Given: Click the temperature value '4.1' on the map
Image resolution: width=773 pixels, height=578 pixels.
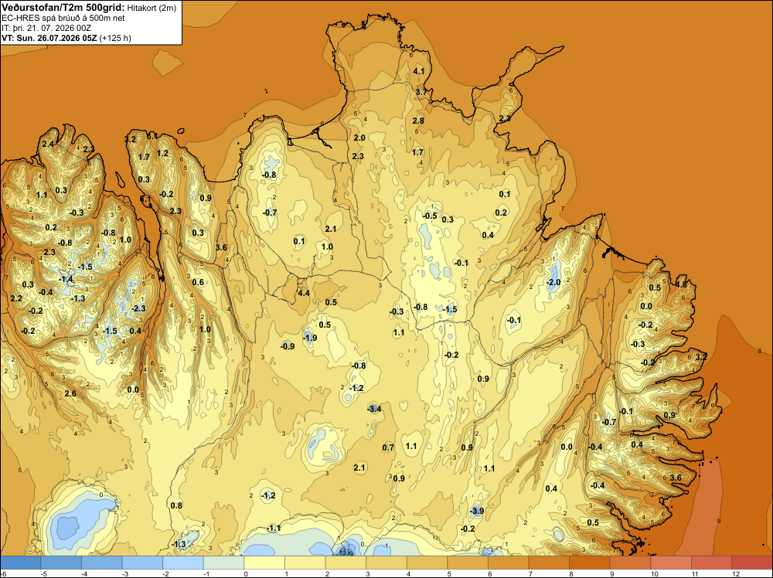Looking at the screenshot, I should [418, 71].
